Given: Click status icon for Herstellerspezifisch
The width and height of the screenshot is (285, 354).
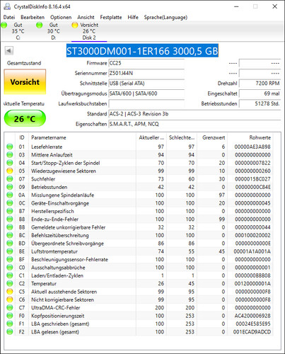Looking at the screenshot, I should pyautogui.click(x=10, y=211).
